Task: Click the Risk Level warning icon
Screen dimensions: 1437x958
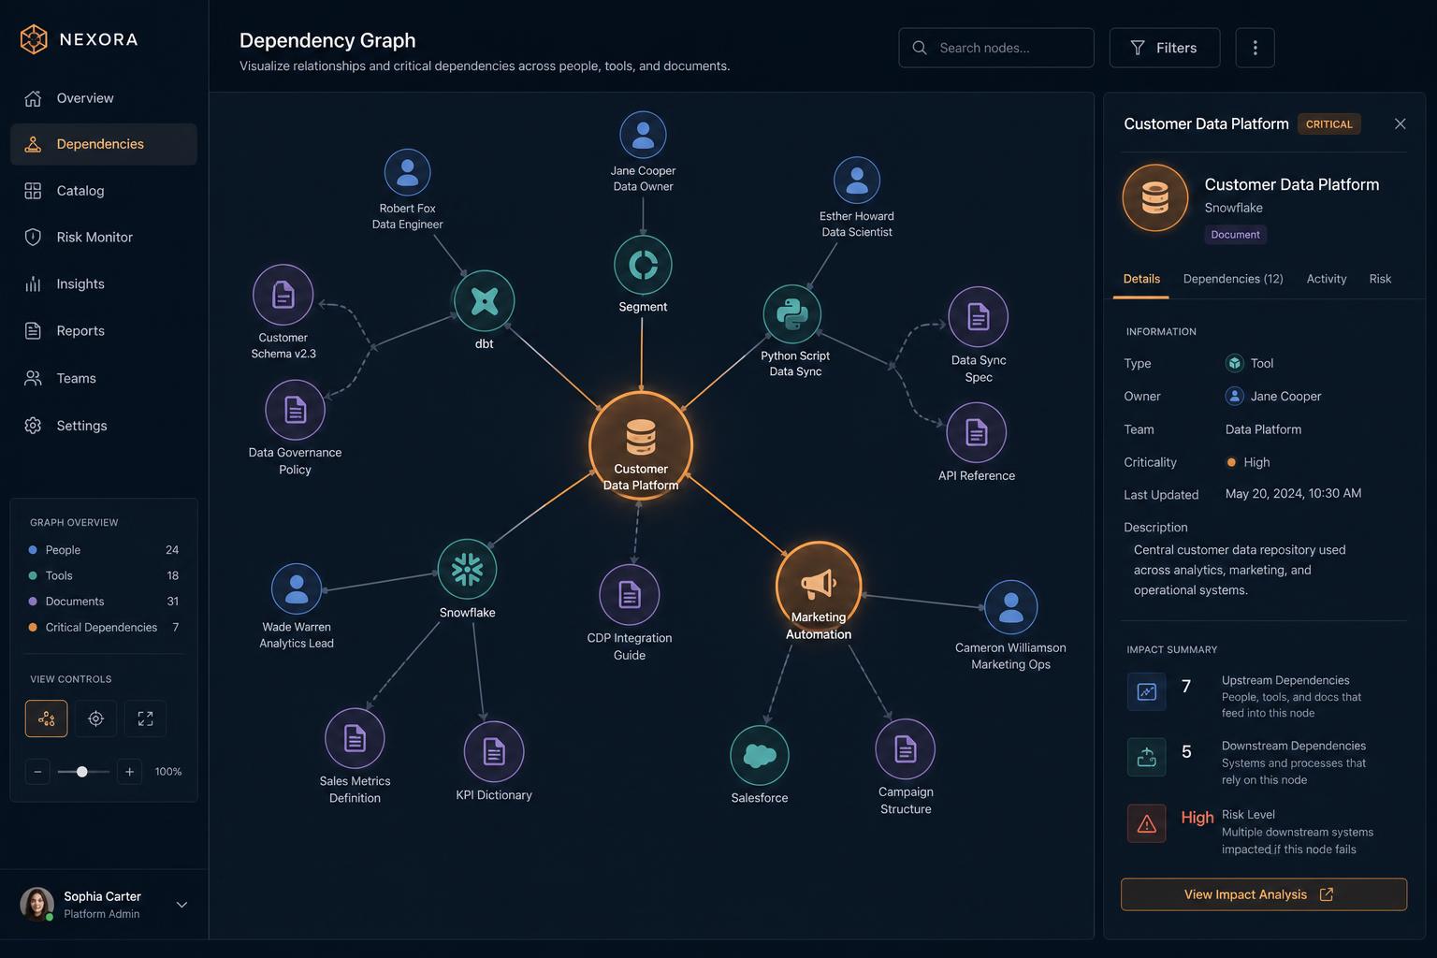Action: (x=1146, y=823)
